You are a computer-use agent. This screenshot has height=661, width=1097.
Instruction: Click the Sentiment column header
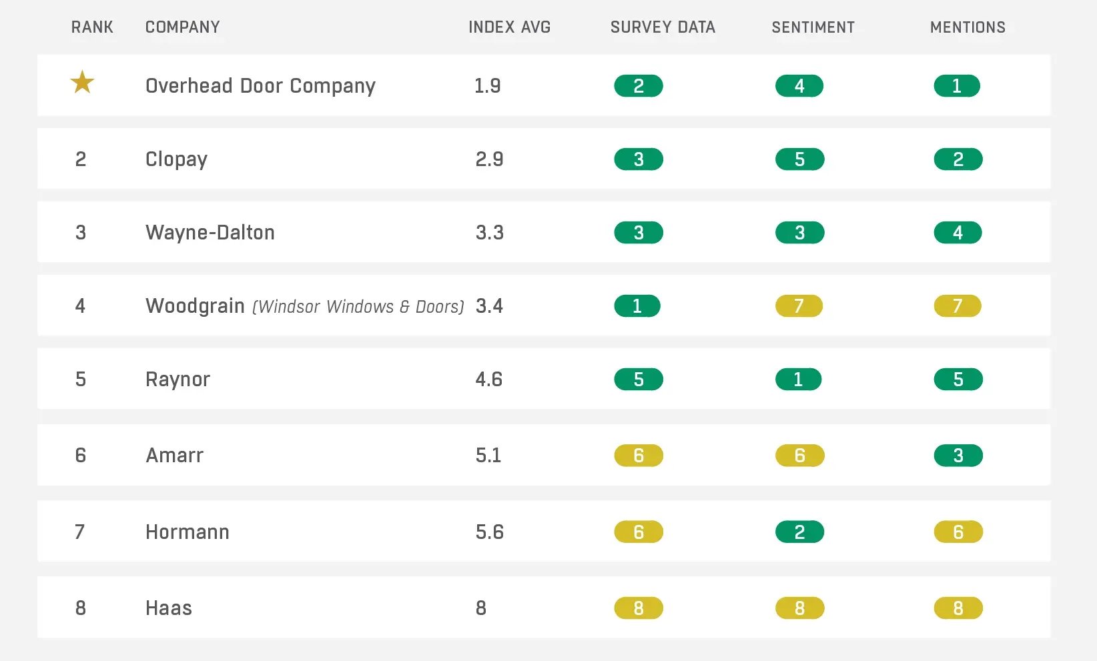pyautogui.click(x=813, y=27)
